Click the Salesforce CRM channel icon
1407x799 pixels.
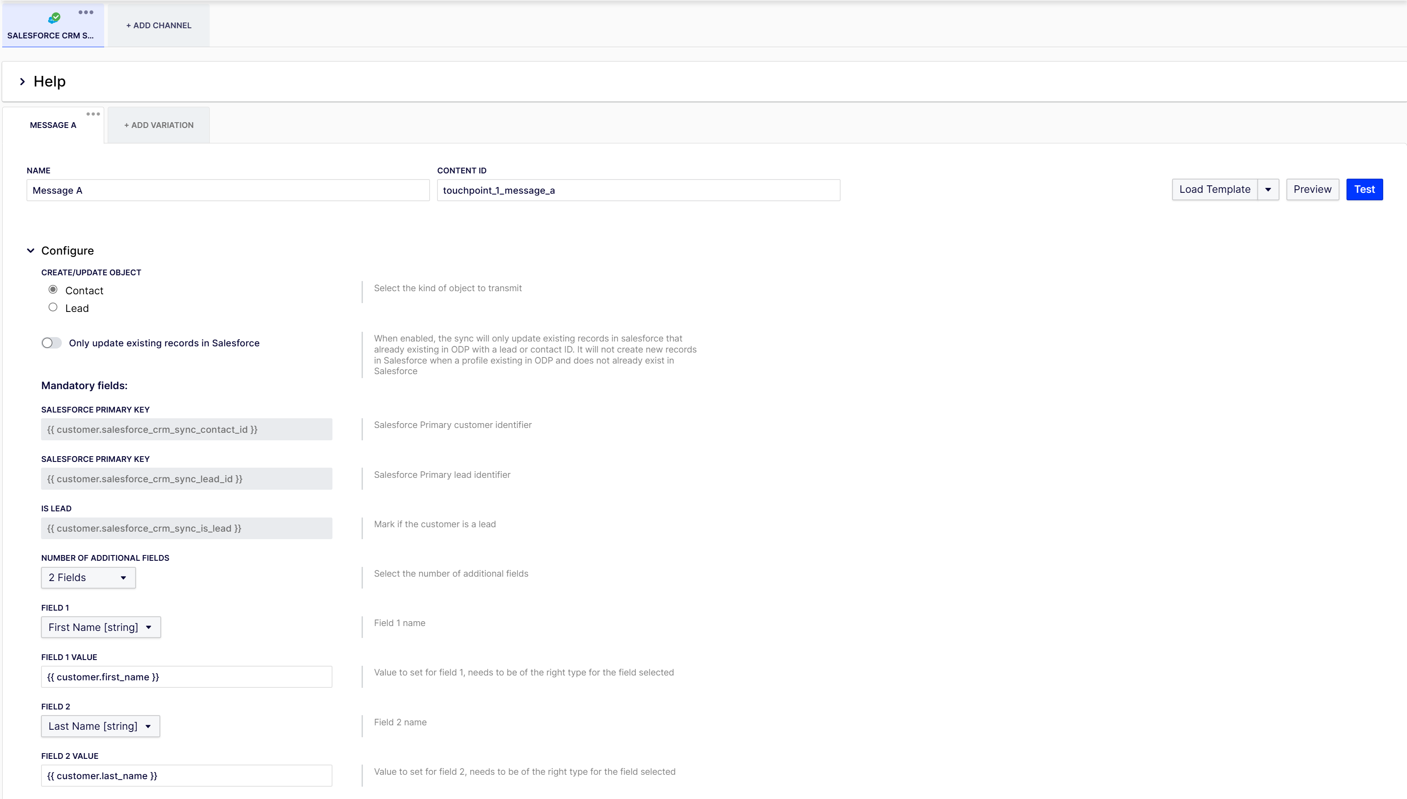(54, 18)
